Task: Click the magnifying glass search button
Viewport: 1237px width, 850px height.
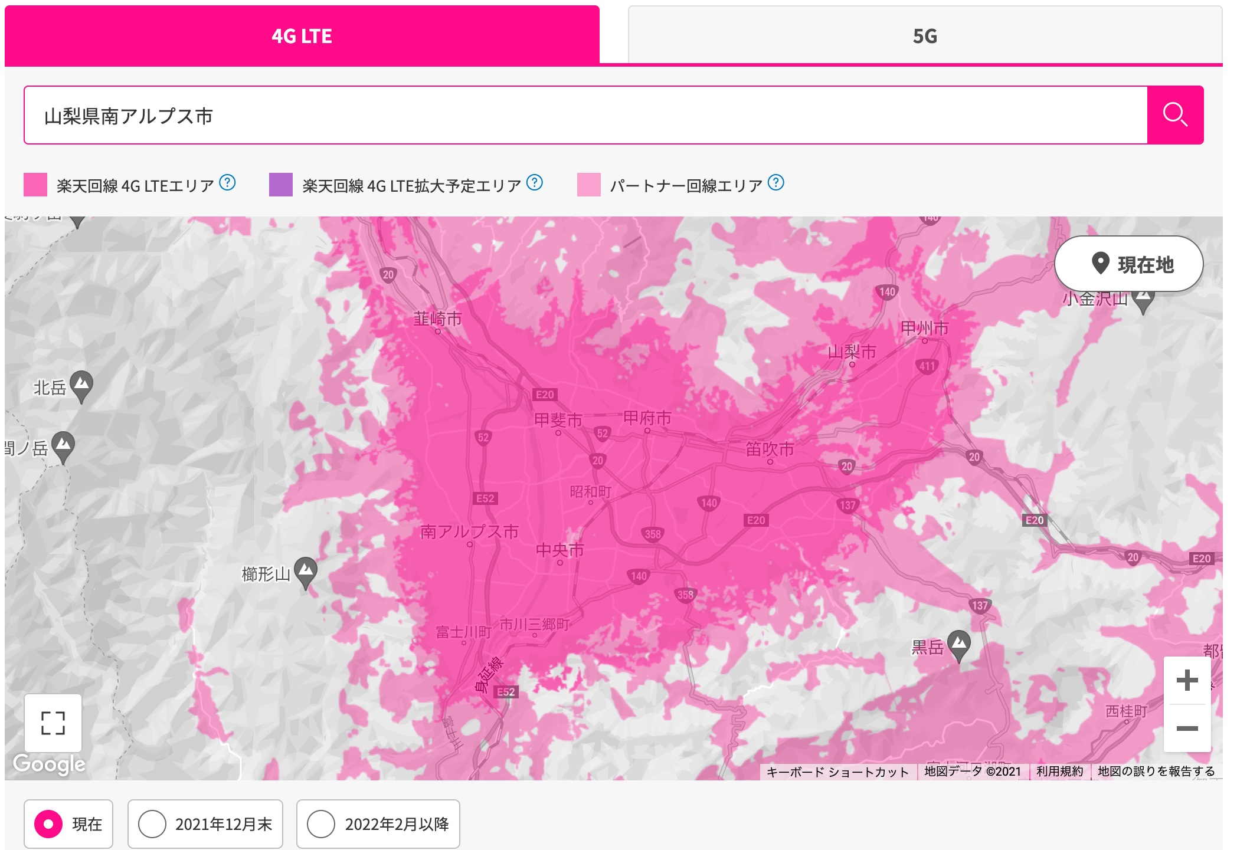Action: (x=1174, y=115)
